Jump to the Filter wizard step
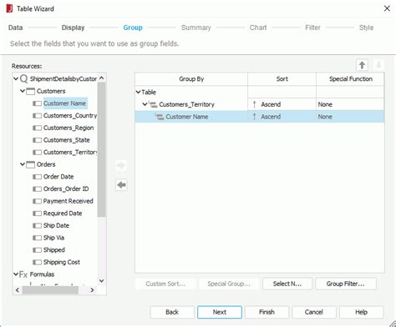This screenshot has height=327, width=396. click(312, 28)
